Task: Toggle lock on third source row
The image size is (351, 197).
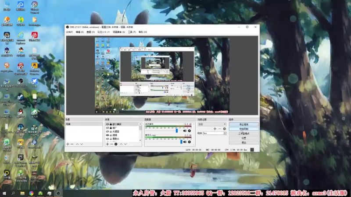Action: (111, 132)
